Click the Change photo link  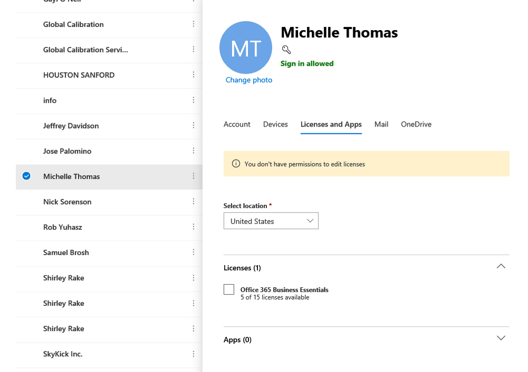point(249,80)
